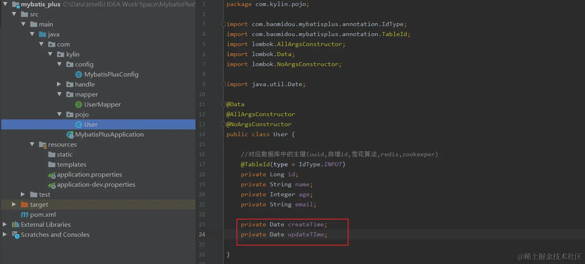Viewport: 585px width, 264px height.
Task: Click the templates folder icon
Action: [52, 165]
